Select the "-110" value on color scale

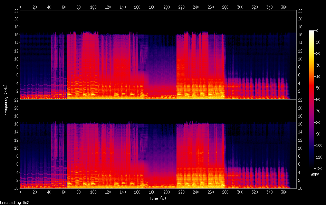point(318,157)
